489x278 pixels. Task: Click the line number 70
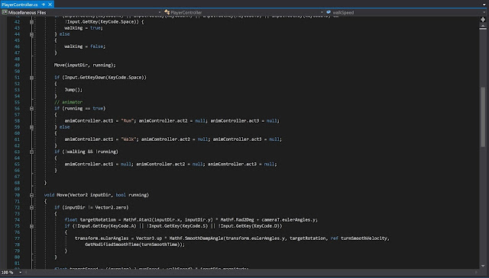click(x=17, y=195)
